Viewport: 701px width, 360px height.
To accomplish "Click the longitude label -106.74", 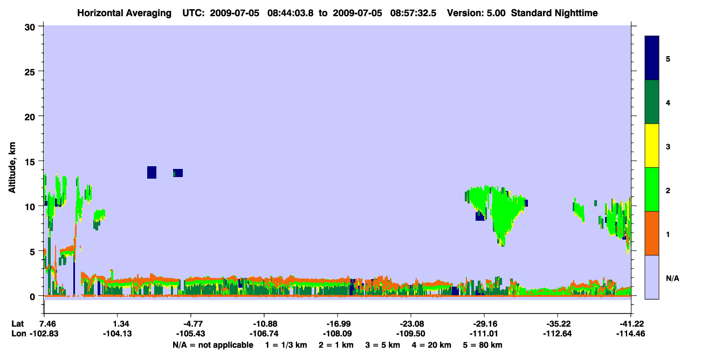I will tap(264, 334).
